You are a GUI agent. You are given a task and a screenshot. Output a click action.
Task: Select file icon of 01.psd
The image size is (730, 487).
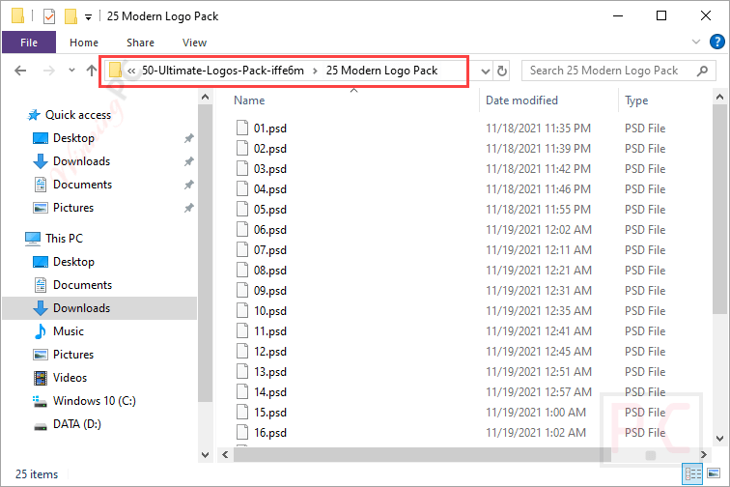242,128
